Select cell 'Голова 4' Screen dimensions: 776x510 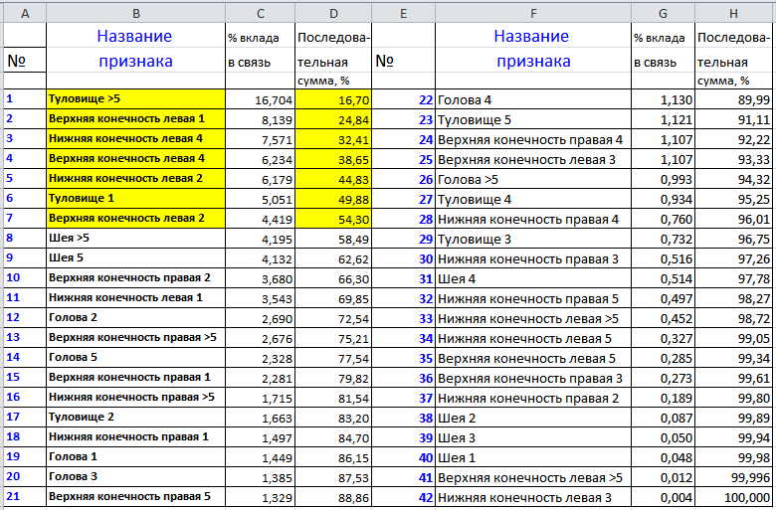[x=533, y=100]
